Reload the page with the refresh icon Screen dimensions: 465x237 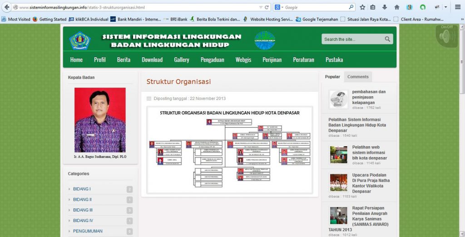click(267, 7)
